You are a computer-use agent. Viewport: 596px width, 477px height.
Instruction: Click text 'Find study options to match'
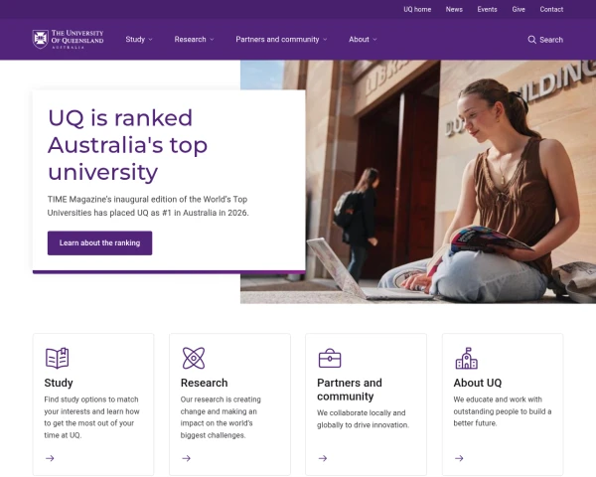pyautogui.click(x=91, y=399)
